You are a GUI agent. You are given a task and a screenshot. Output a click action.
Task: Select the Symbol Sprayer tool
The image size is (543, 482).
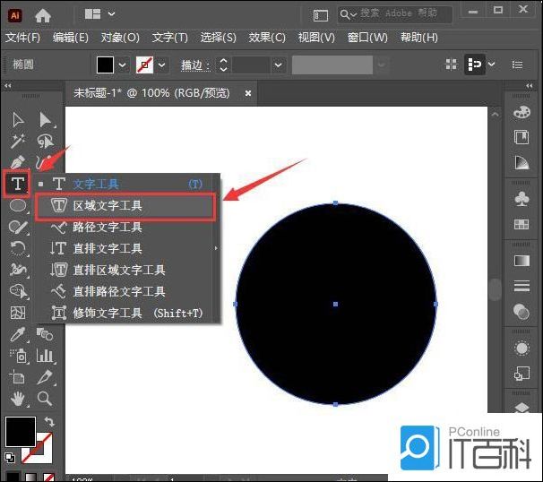(18, 356)
